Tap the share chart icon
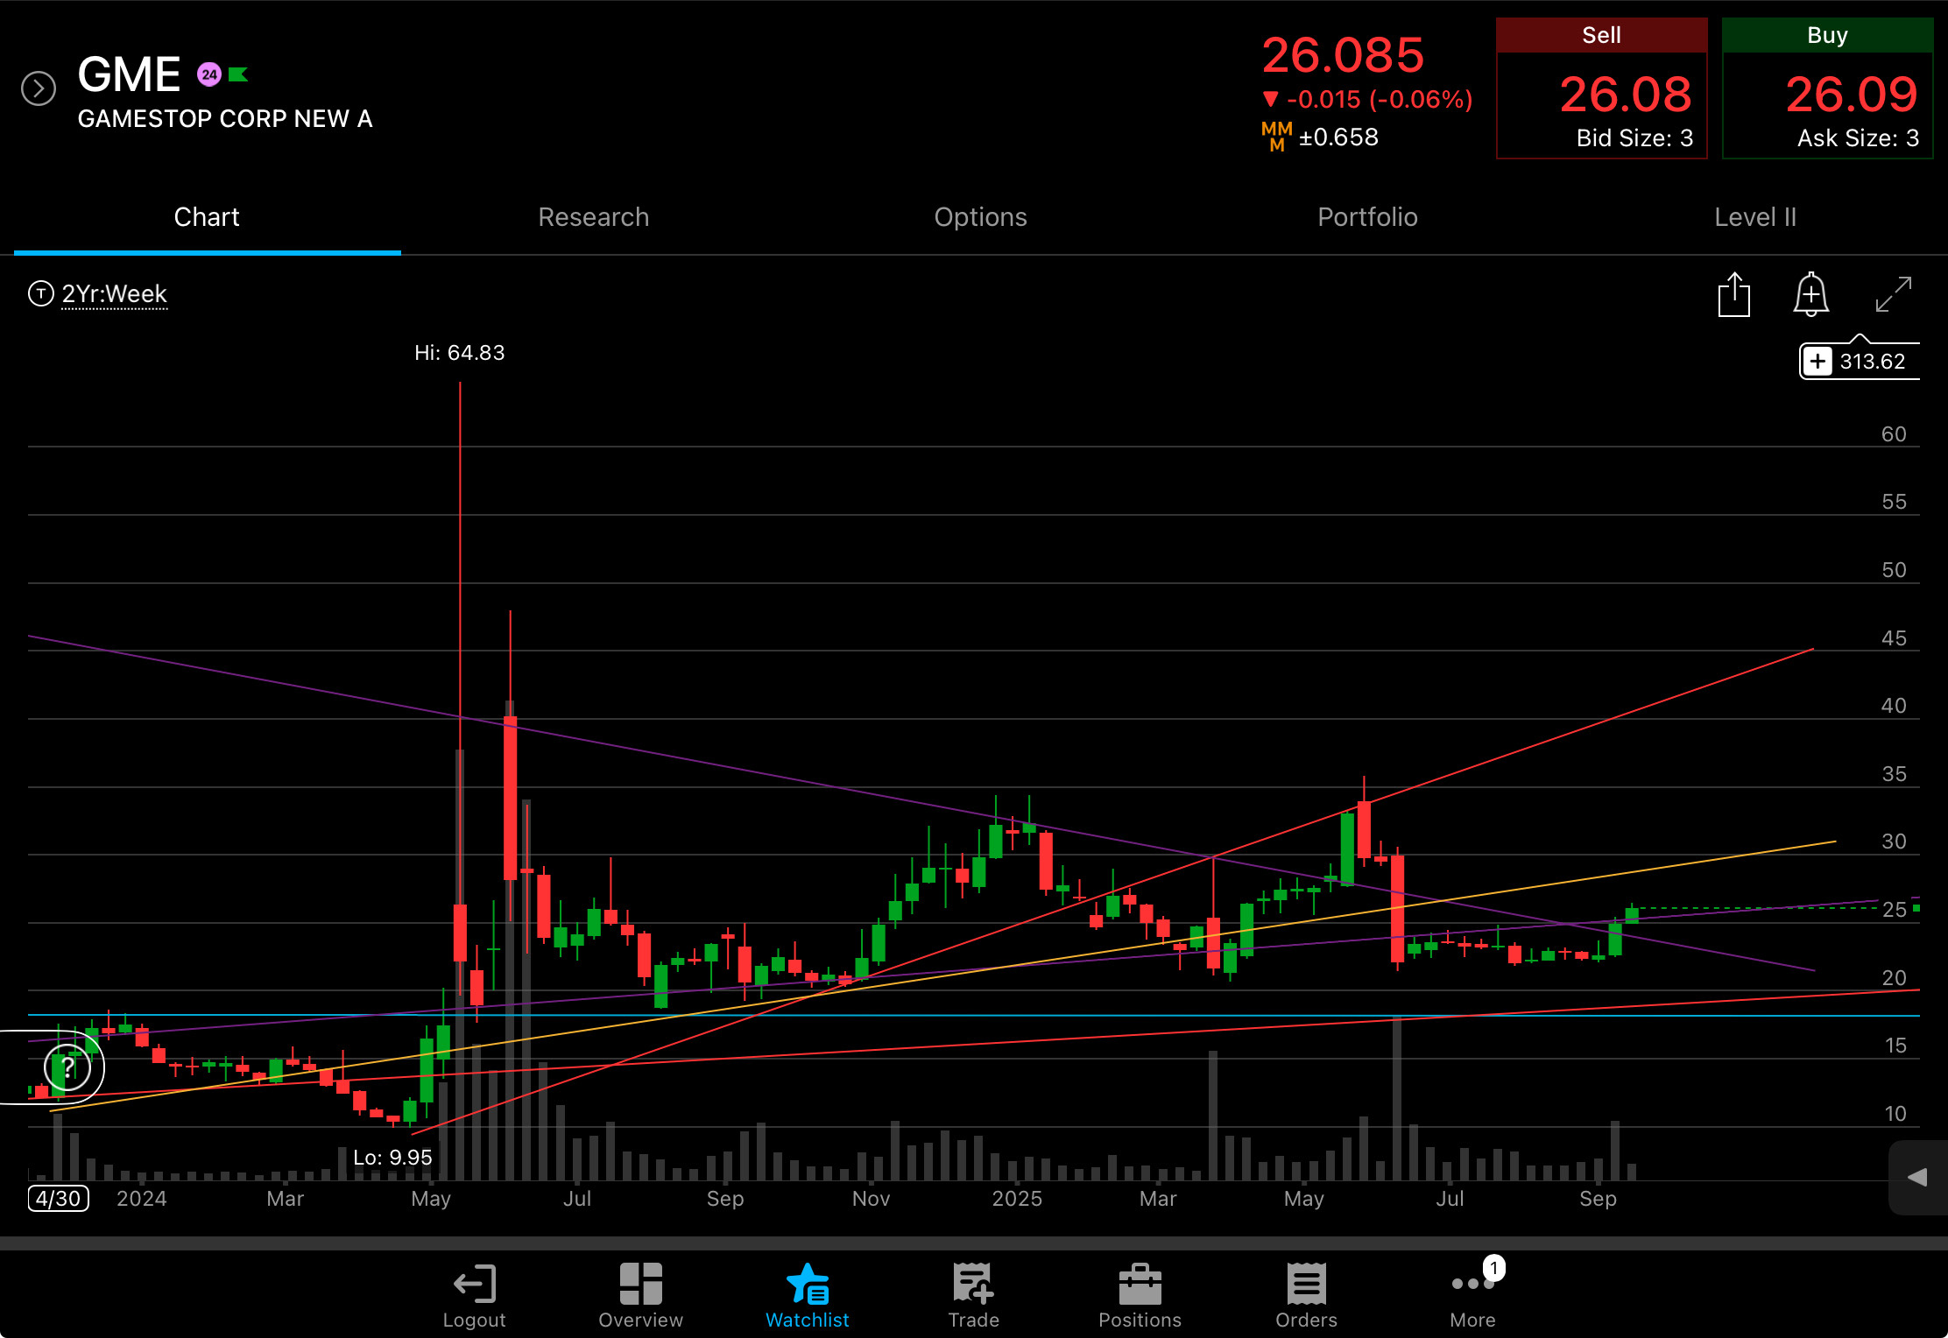This screenshot has width=1948, height=1338. 1733,294
